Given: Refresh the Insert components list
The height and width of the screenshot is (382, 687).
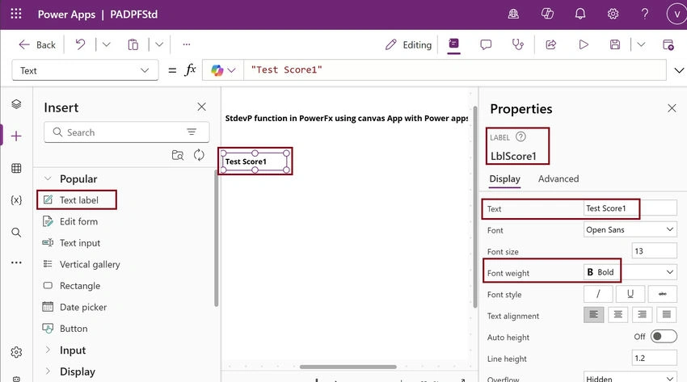Looking at the screenshot, I should click(x=199, y=155).
